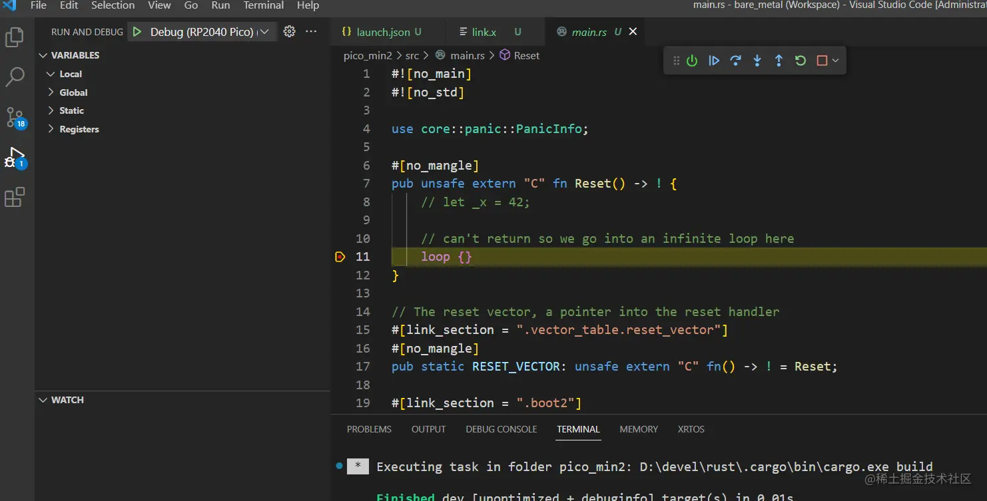Open the Help menu
Screen dimensions: 987x501
pyautogui.click(x=308, y=5)
